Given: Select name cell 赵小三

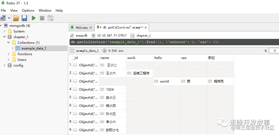Looking at the screenshot, I should tap(113, 98).
